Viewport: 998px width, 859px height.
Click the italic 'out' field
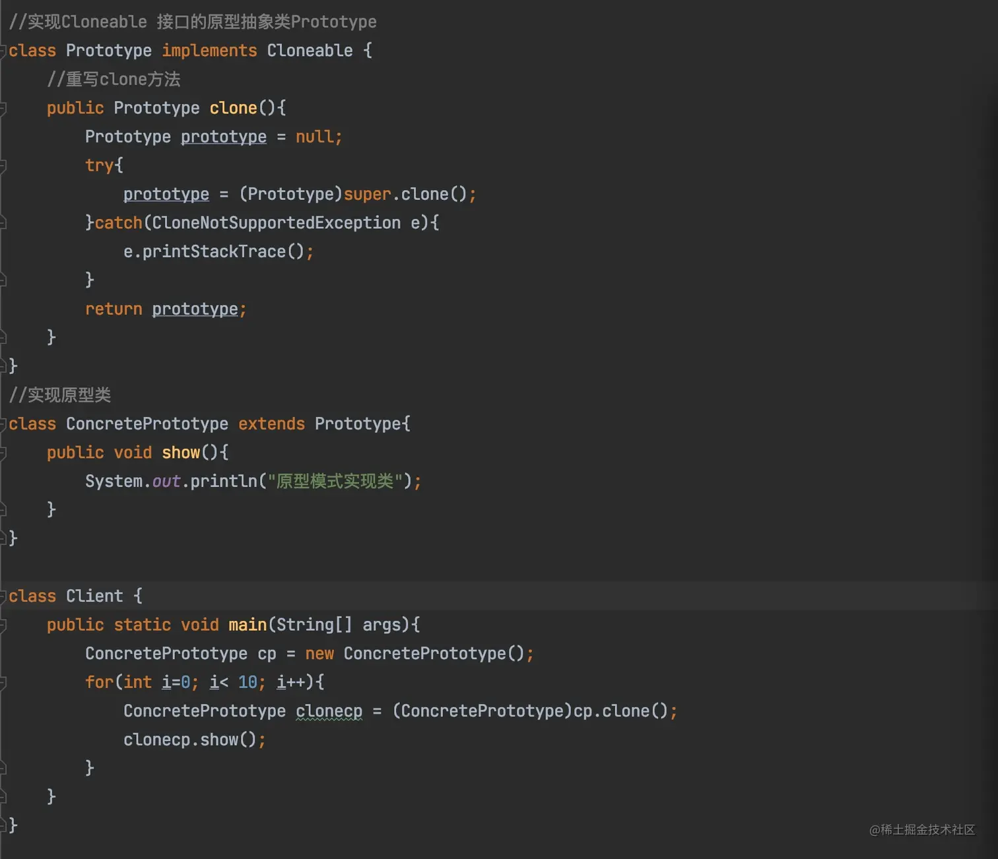click(166, 482)
